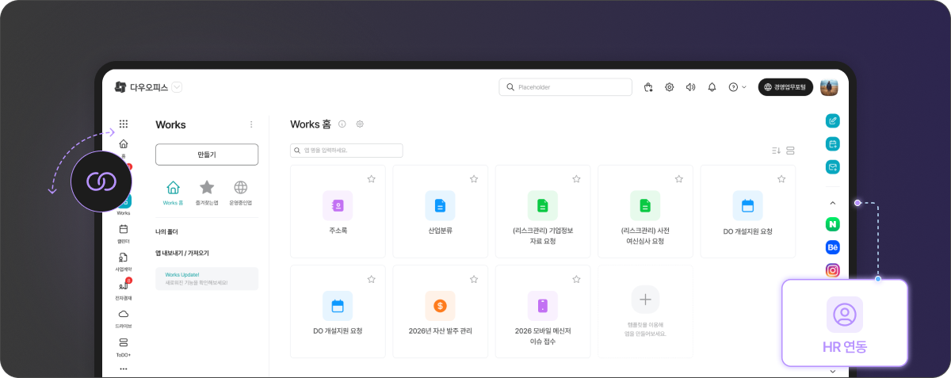The width and height of the screenshot is (951, 378).
Task: Star the 2026 모바일 메신저 이슈 접수 card
Action: click(x=576, y=279)
